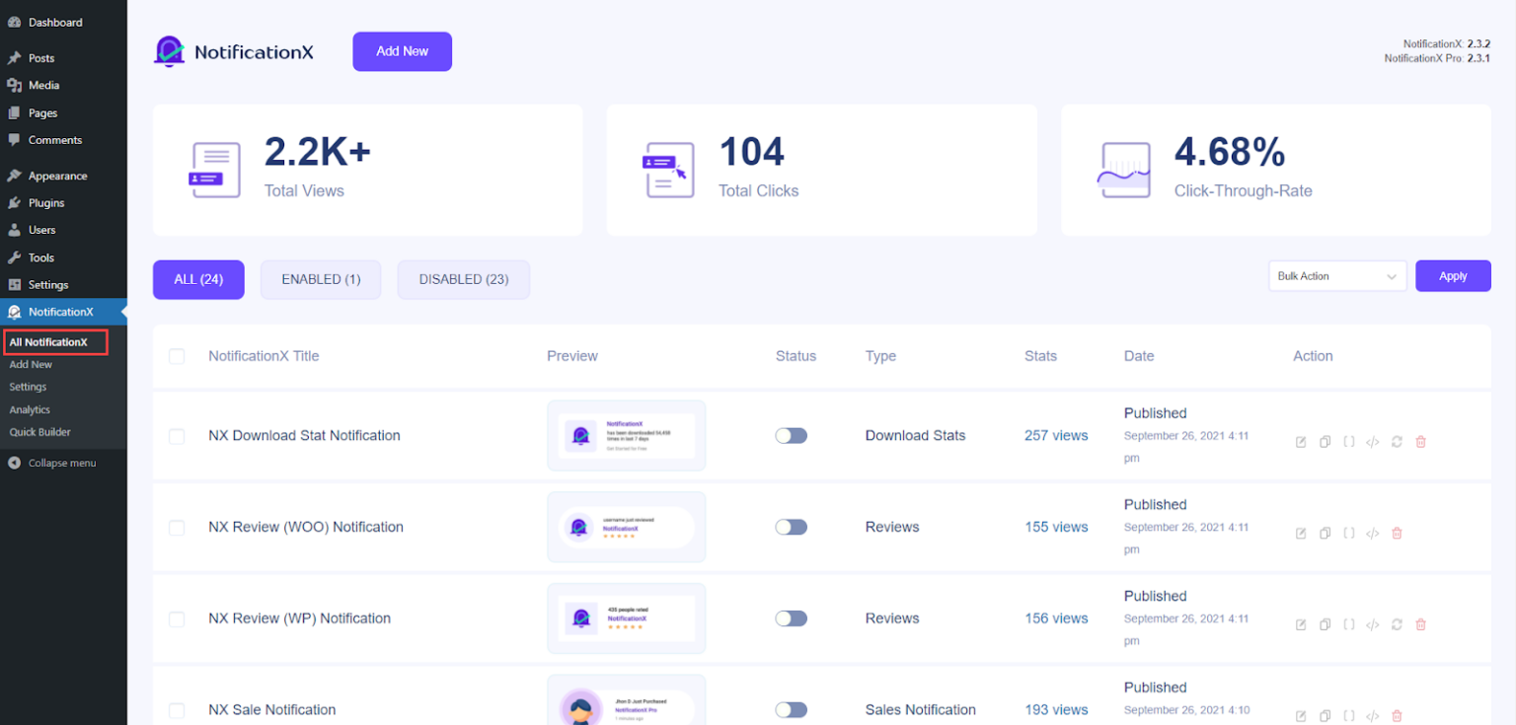Click the Add New button

click(402, 51)
